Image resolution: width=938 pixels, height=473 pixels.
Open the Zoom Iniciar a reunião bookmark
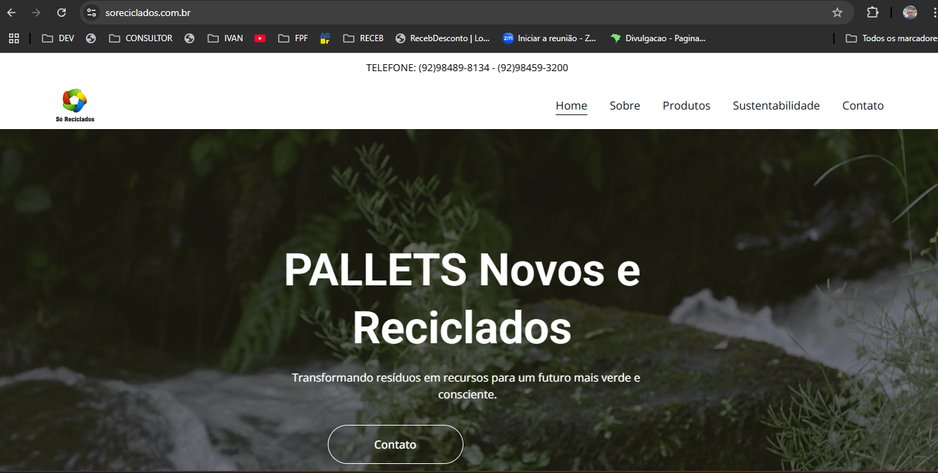549,38
